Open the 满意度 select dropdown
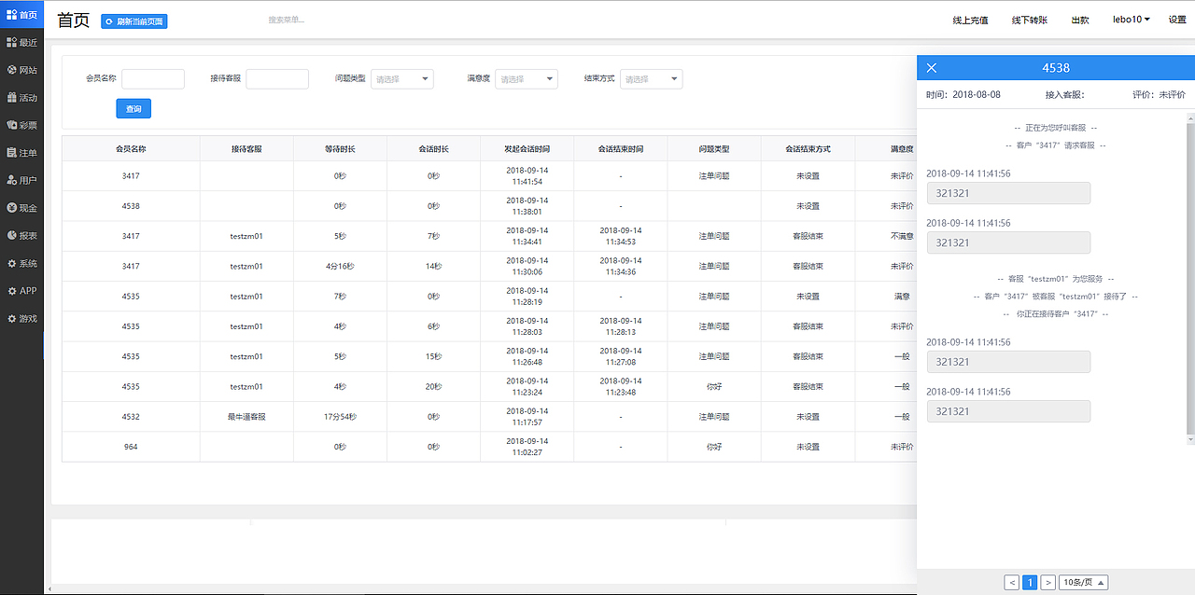Image resolution: width=1195 pixels, height=595 pixels. (527, 79)
